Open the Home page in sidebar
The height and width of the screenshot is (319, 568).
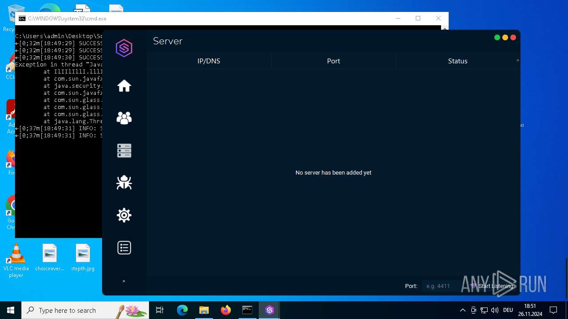[124, 86]
